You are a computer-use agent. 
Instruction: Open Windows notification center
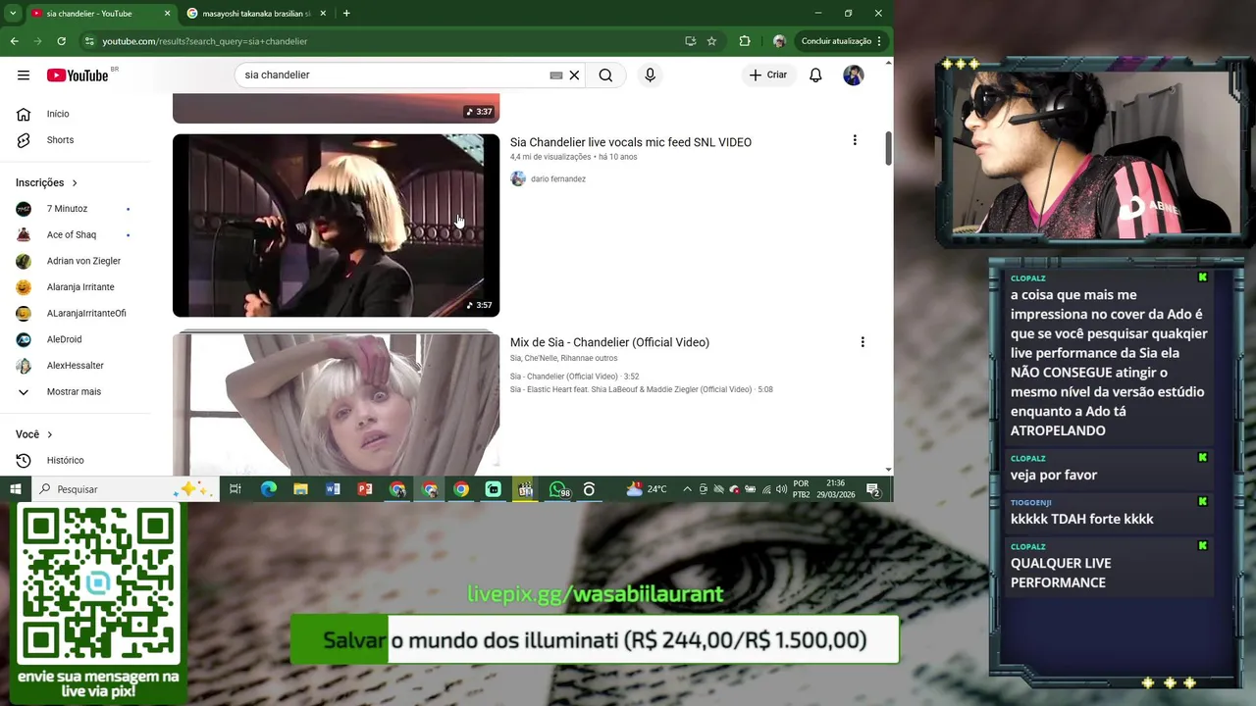coord(873,489)
